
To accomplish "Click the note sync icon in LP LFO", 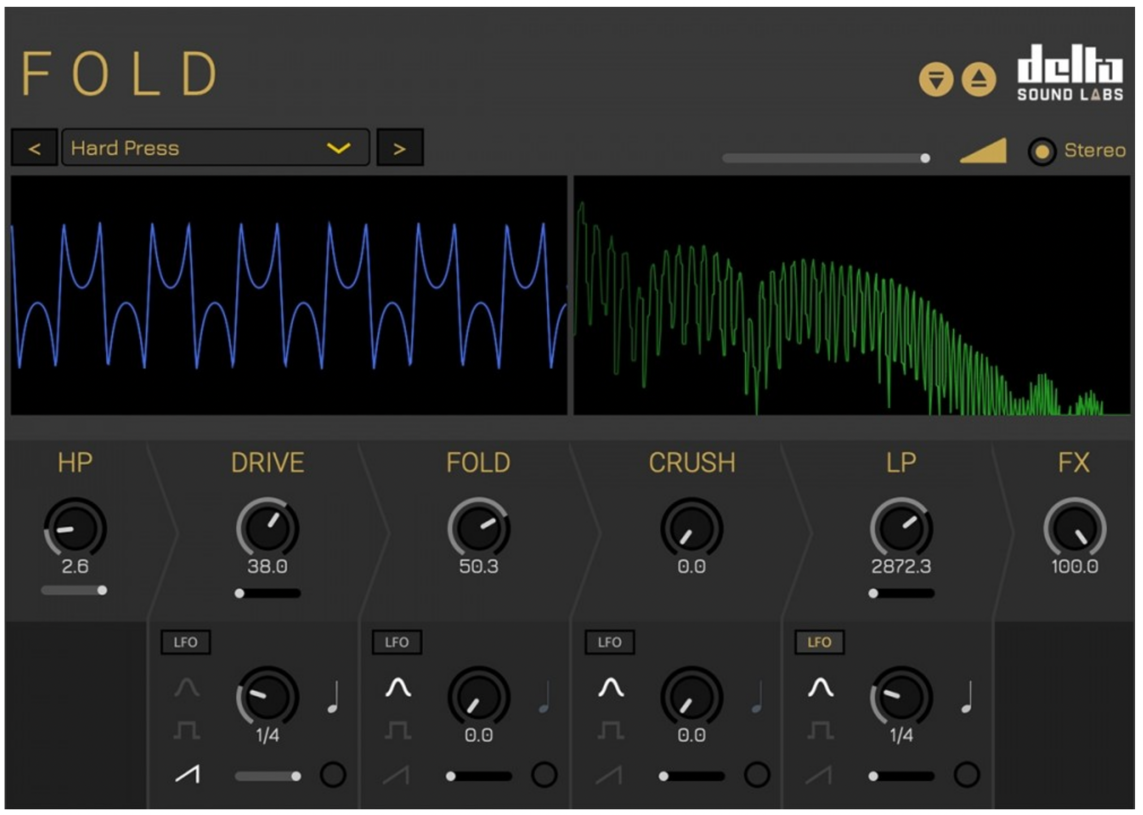I will [967, 697].
